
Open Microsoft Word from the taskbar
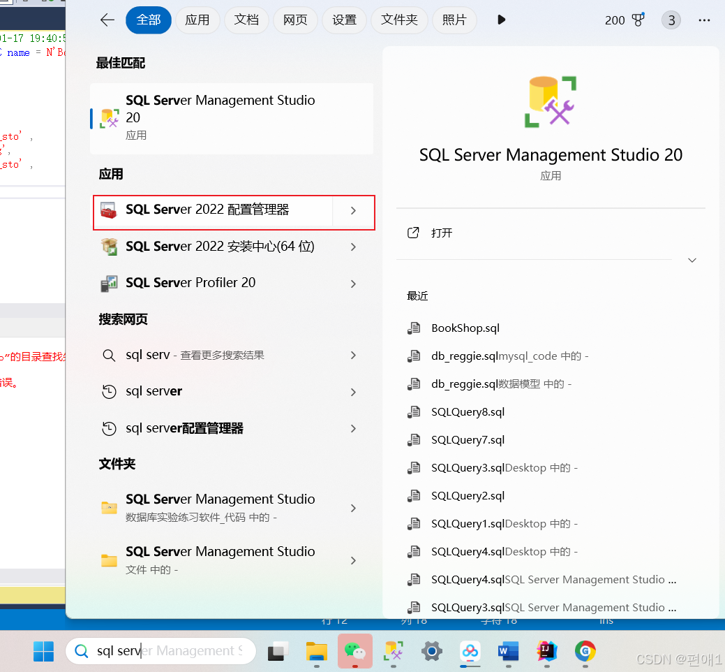(x=509, y=651)
